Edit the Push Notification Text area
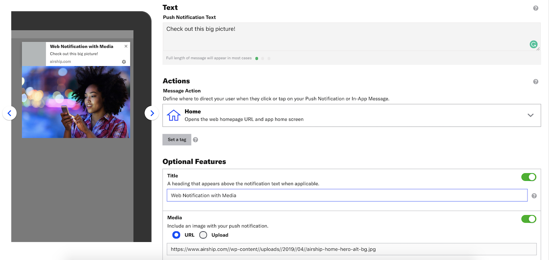The image size is (549, 260). point(352,36)
